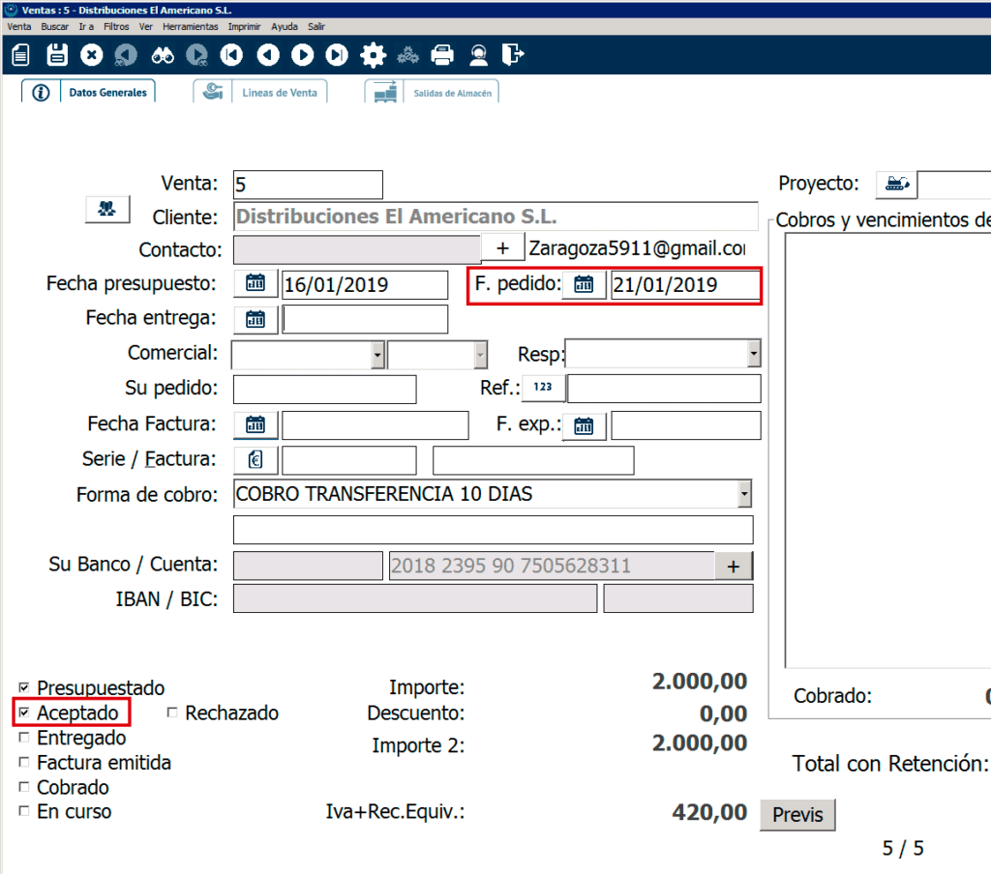
Task: Click the binoculars search icon
Action: tap(162, 55)
